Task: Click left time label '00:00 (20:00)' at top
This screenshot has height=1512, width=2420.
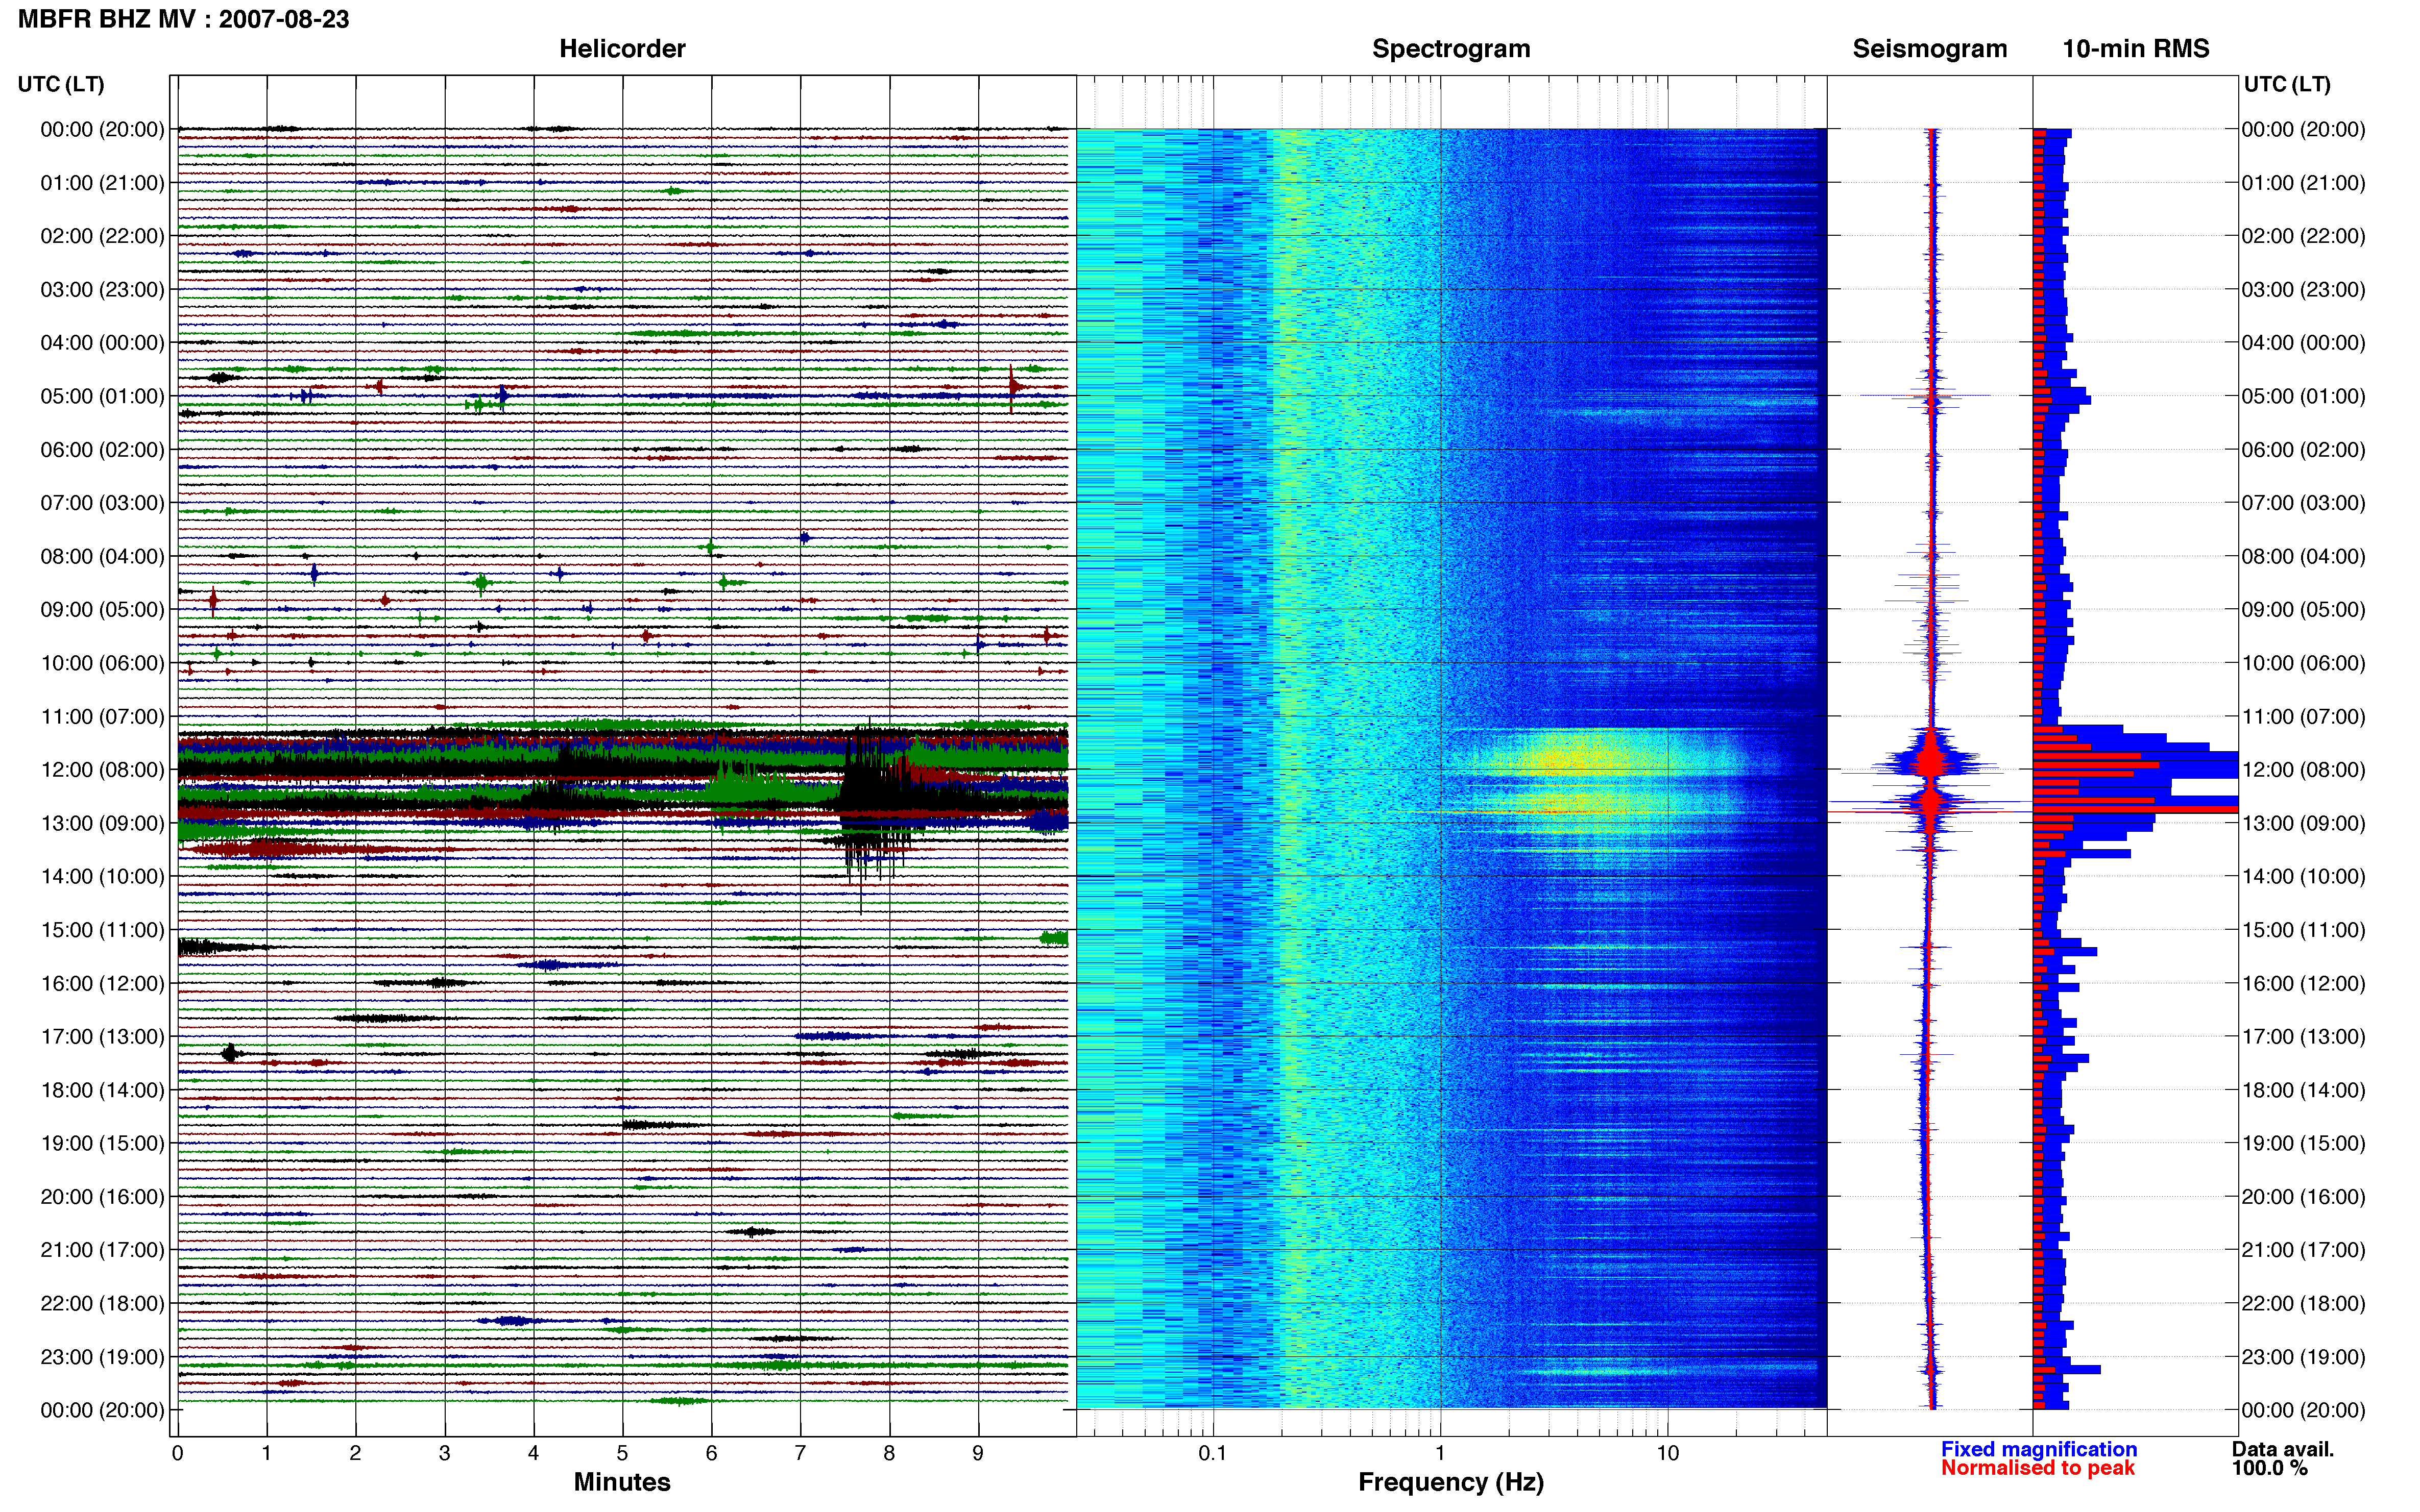Action: (x=102, y=129)
